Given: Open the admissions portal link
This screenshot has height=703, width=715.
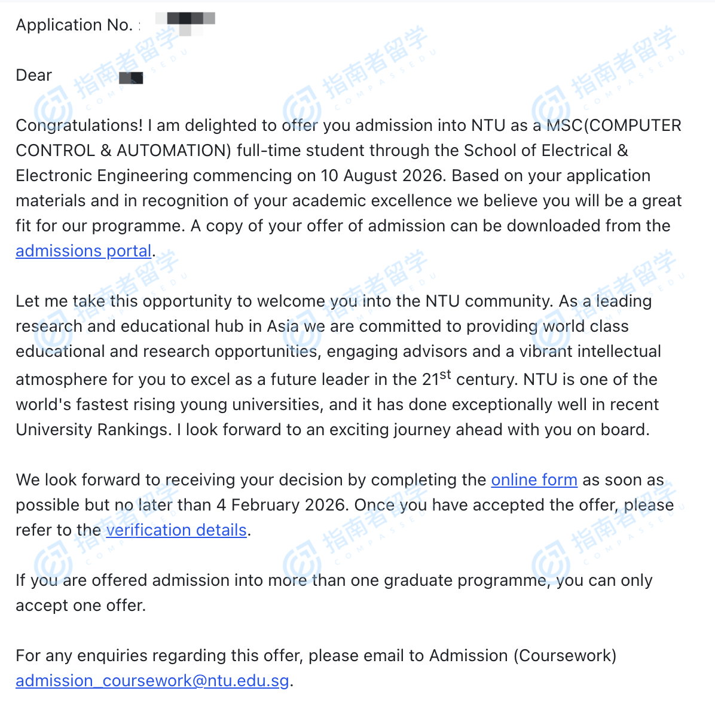Looking at the screenshot, I should pos(83,251).
